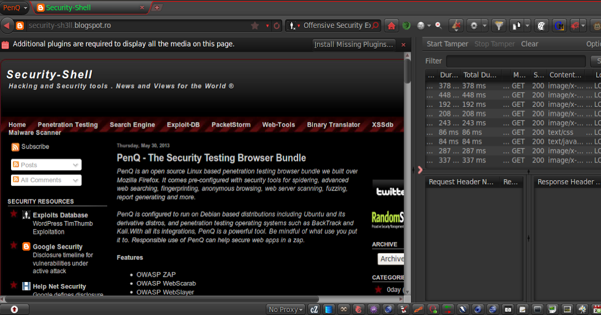Open the No Proxy dropdown
Screen dimensions: 601x315
click(x=286, y=309)
